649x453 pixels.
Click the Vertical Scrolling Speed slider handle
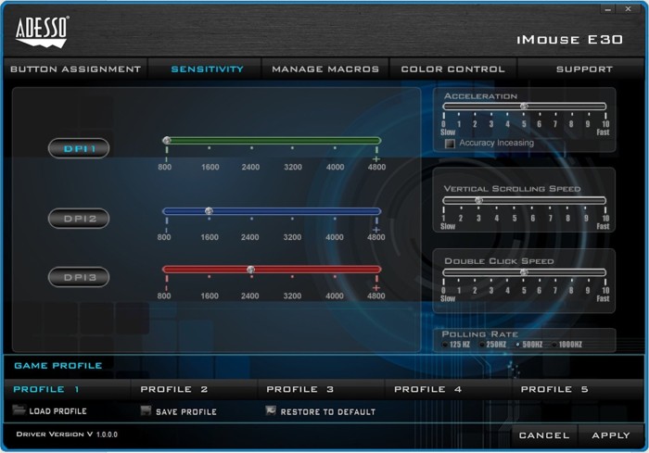pos(479,200)
